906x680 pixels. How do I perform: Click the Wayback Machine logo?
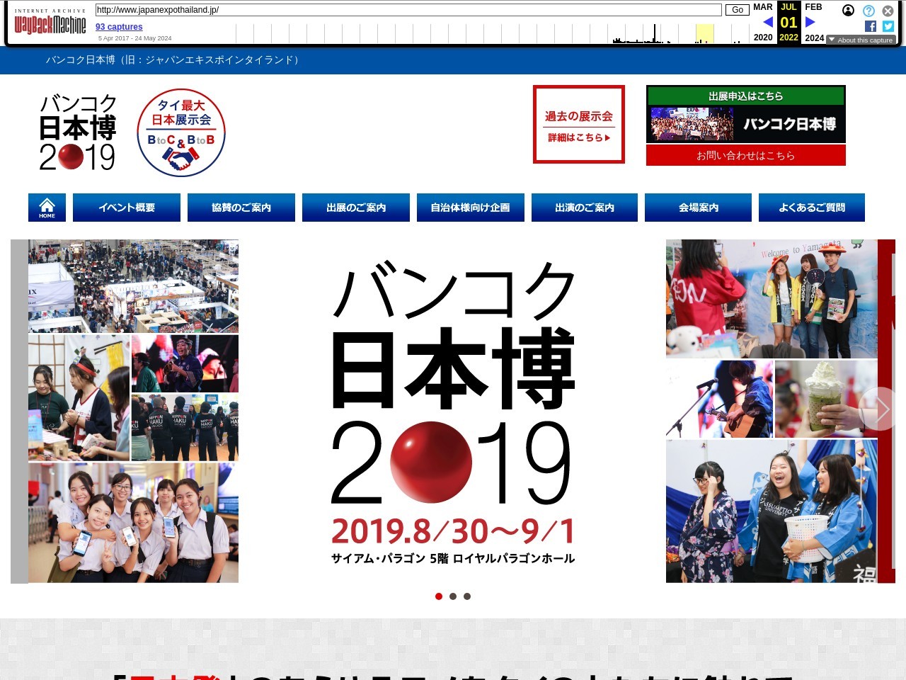(x=50, y=23)
